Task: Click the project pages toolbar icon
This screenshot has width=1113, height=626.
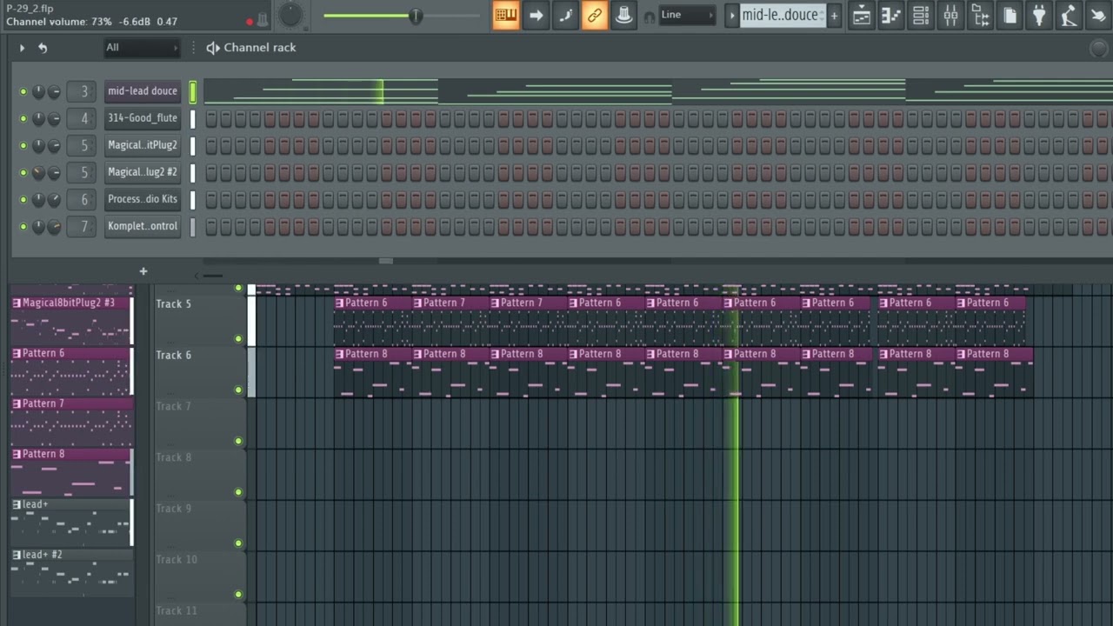Action: [1010, 15]
